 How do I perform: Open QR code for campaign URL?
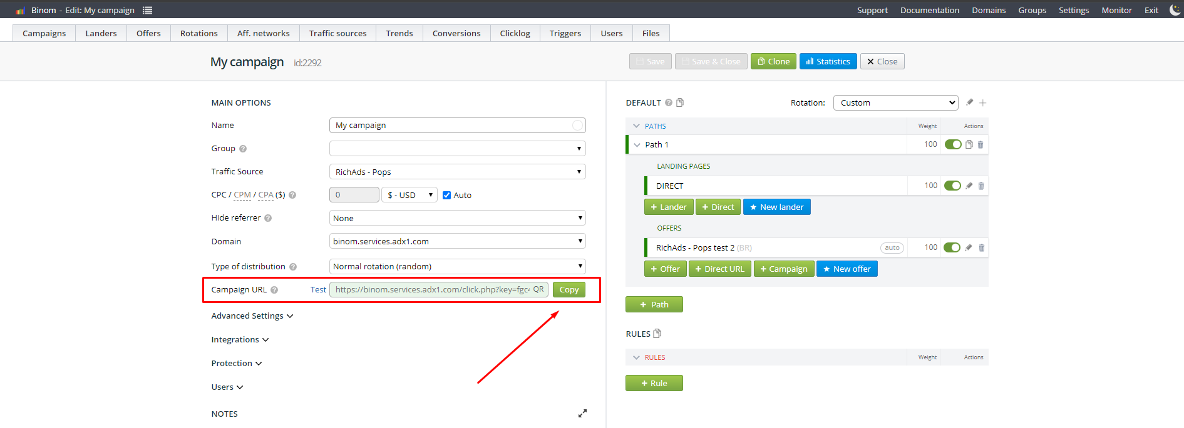538,290
